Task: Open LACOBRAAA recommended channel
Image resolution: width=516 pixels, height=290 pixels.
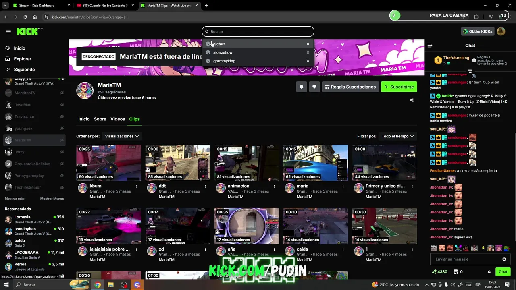Action: 34,255
